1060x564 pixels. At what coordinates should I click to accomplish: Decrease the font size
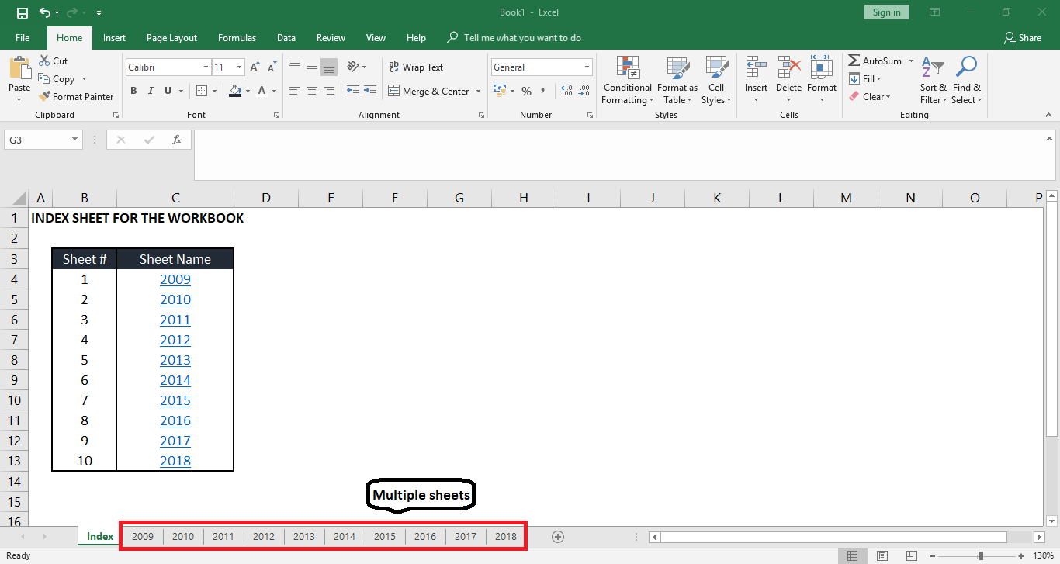click(x=270, y=67)
